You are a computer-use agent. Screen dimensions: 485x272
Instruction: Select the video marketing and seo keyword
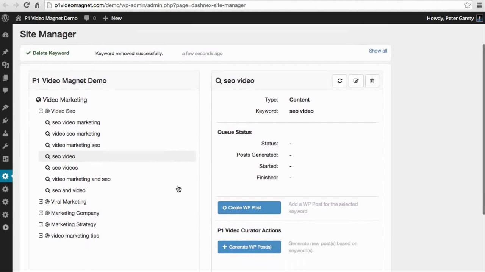[81, 179]
